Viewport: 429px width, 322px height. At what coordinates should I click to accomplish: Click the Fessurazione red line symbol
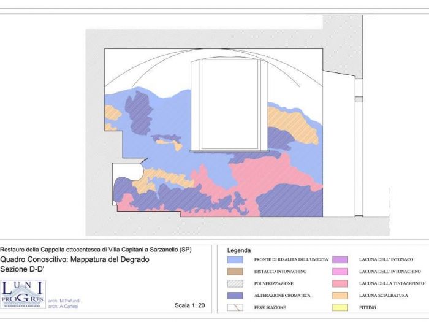[x=235, y=307]
